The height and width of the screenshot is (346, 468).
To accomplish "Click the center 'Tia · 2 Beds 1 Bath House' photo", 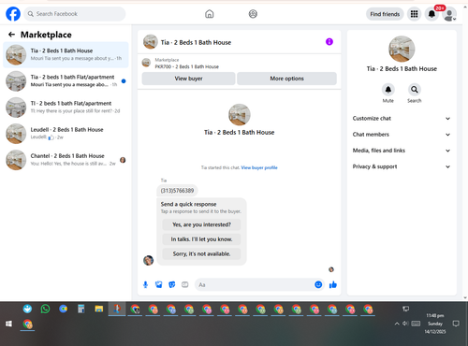I will click(240, 115).
